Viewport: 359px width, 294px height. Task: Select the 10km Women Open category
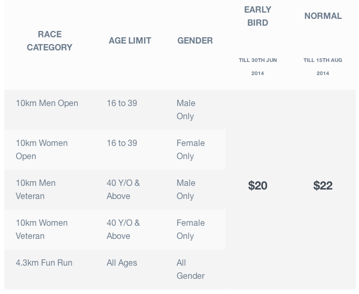(42, 150)
